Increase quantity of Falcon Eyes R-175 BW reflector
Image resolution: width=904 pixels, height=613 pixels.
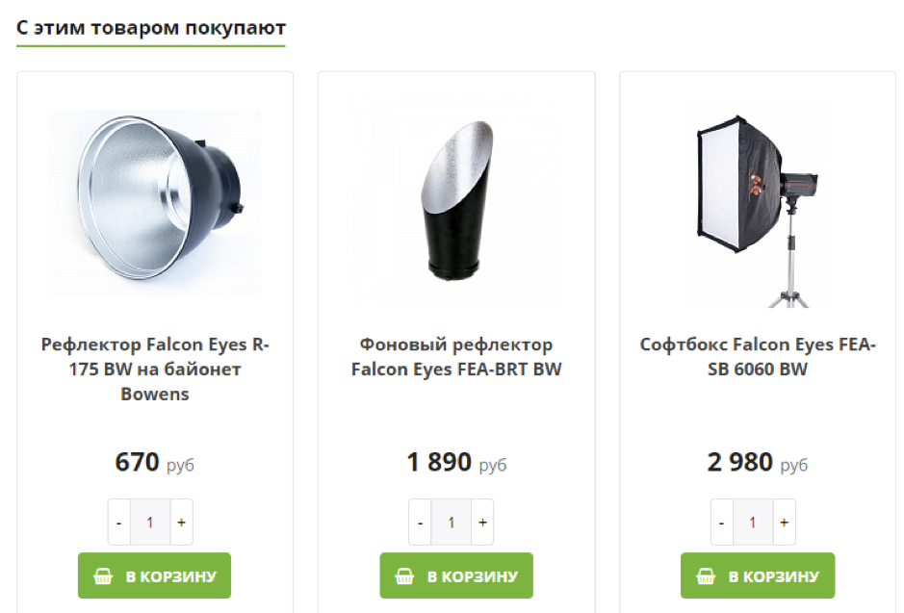point(181,523)
